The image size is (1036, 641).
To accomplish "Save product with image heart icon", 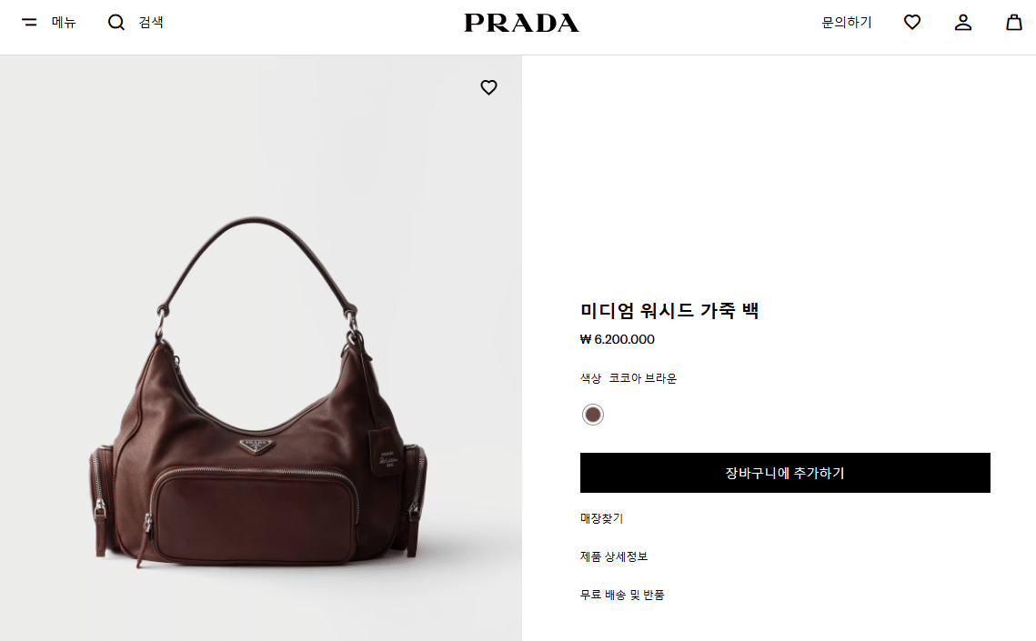I will pos(488,87).
